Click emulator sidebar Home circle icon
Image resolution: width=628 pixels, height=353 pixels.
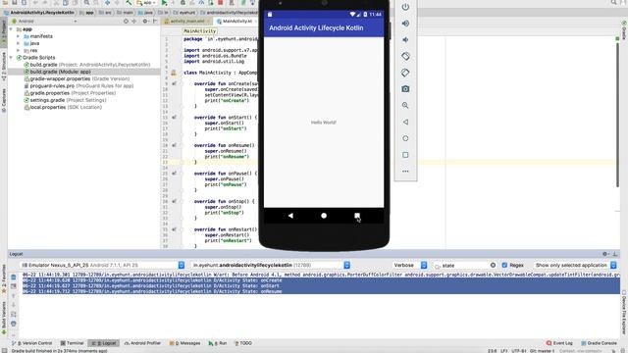point(405,138)
